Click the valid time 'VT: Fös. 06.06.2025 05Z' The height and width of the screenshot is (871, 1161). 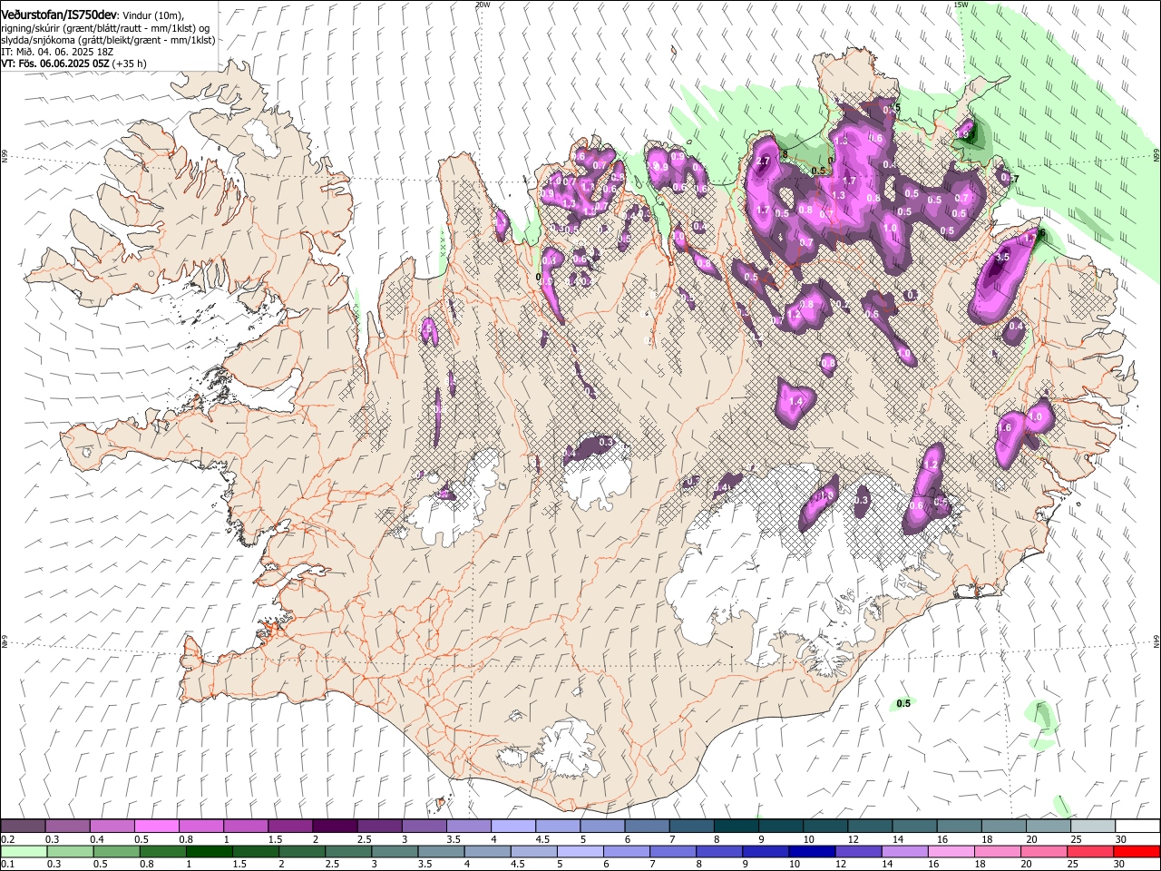pyautogui.click(x=55, y=64)
